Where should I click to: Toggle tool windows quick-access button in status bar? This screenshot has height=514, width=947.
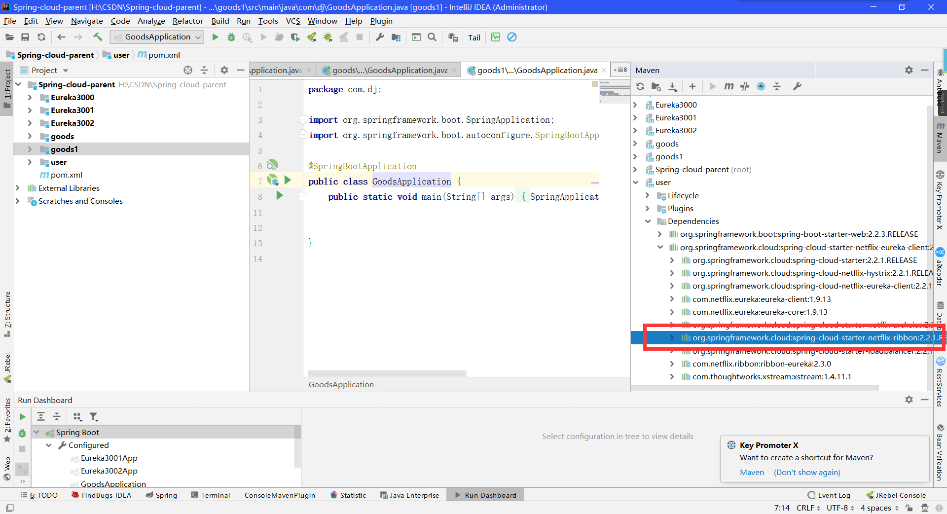pos(10,508)
